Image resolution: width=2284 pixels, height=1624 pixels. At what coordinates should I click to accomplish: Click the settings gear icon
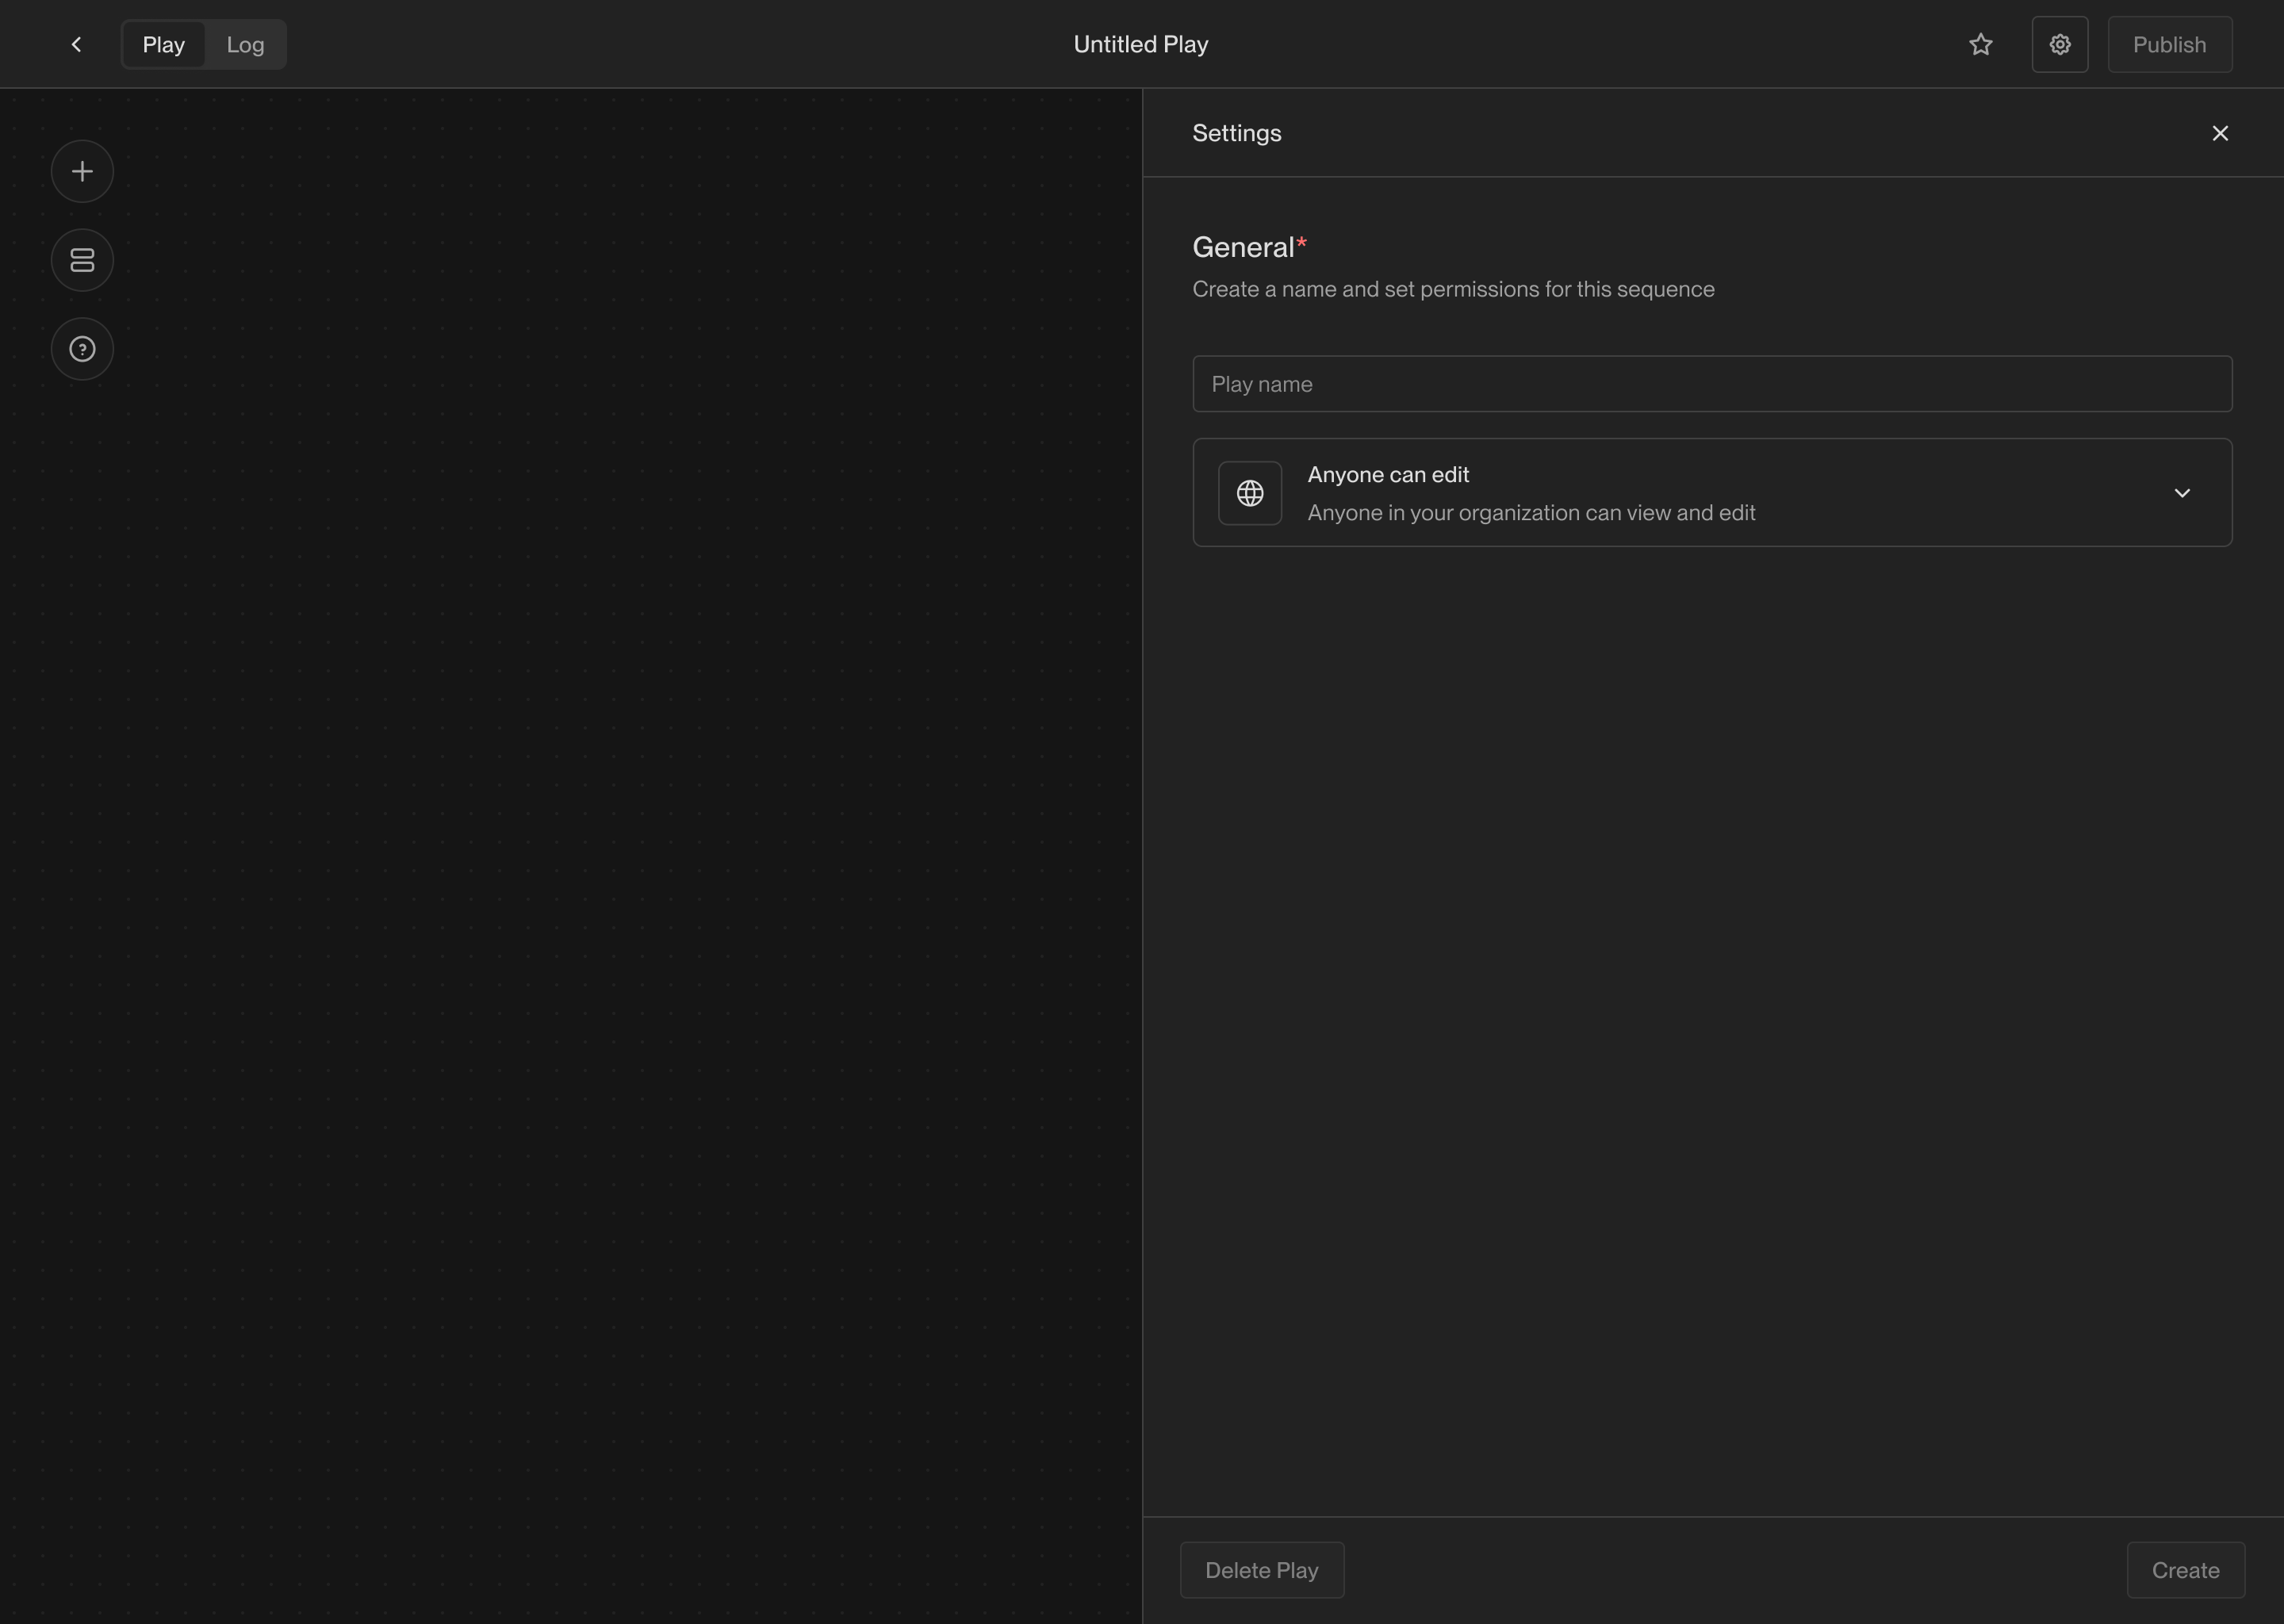point(2059,44)
